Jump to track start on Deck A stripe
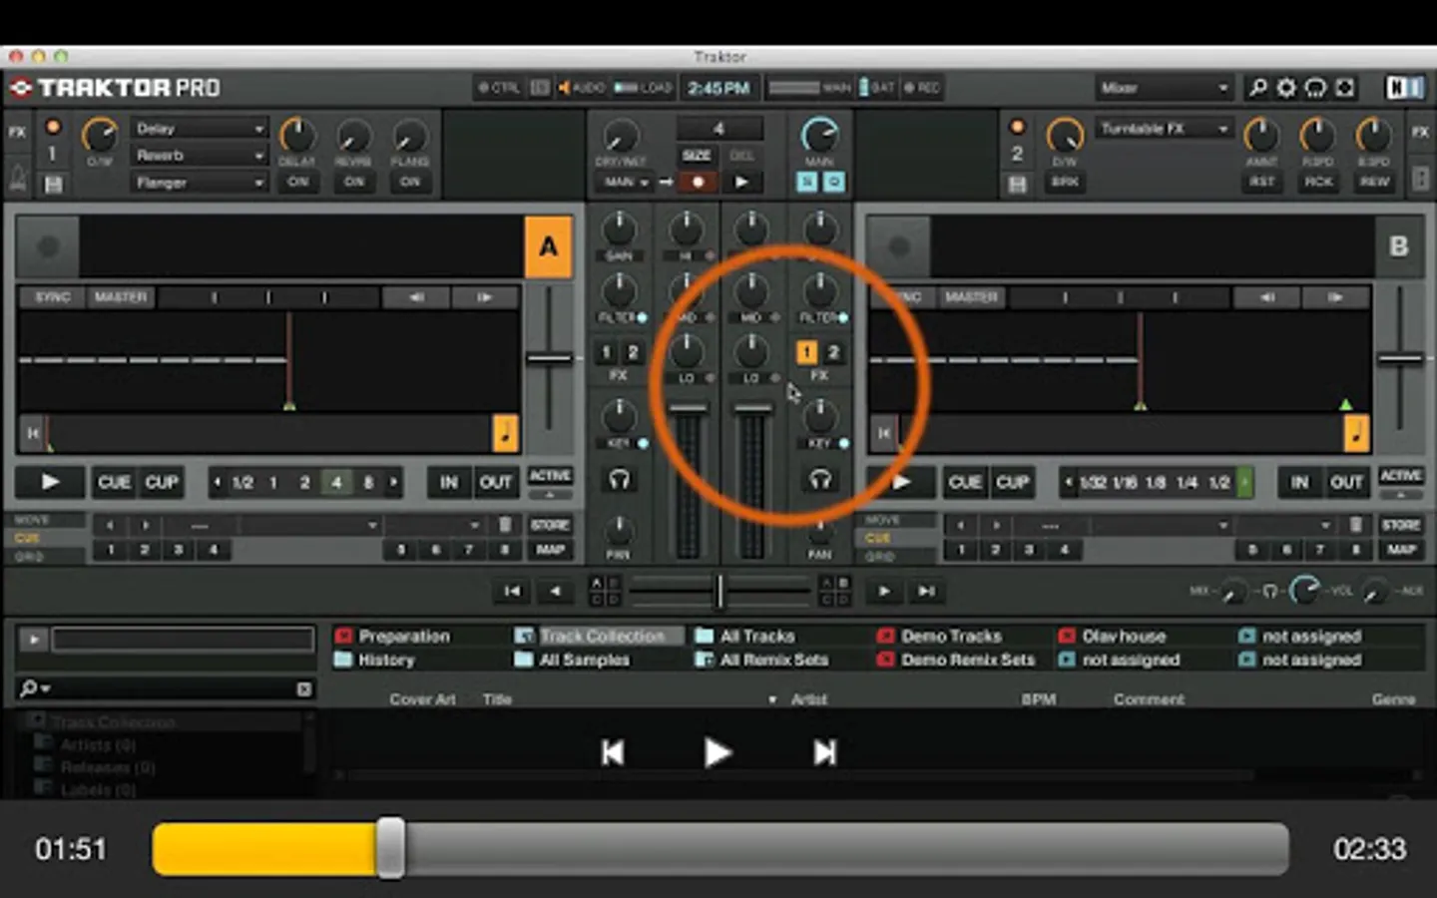 [33, 433]
